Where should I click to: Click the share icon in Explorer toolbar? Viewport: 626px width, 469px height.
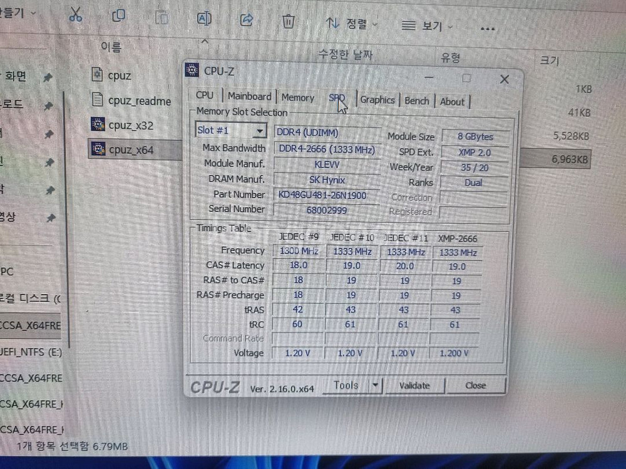coord(246,20)
